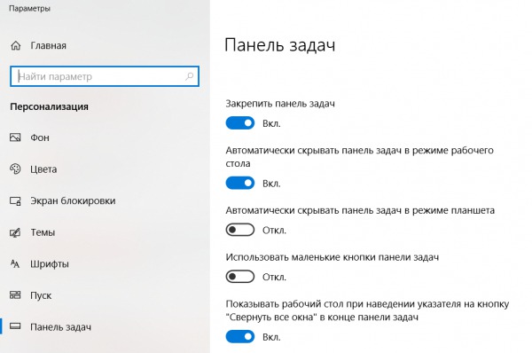Click the Фон picture icon
Screen dimensions: 532x353
(x=15, y=137)
